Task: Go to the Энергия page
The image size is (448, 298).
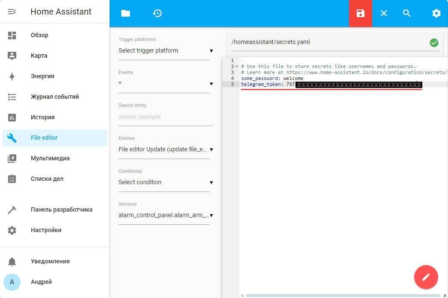Action: [54, 76]
